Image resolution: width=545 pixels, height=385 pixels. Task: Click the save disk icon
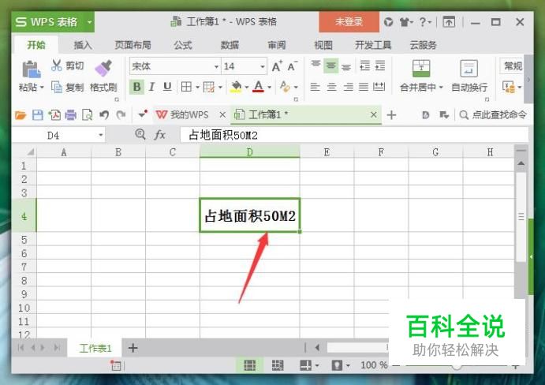(x=38, y=114)
